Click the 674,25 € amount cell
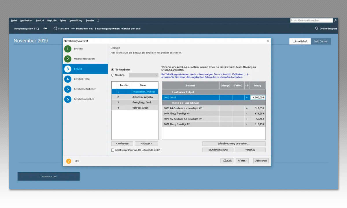 pyautogui.click(x=258, y=114)
